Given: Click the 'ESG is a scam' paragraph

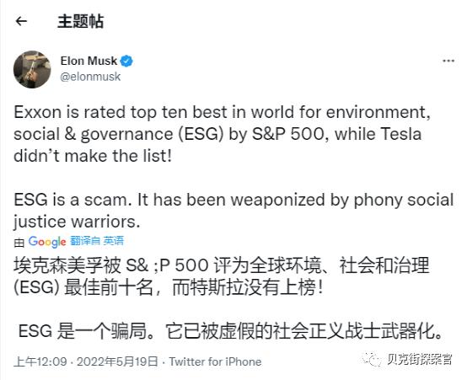Looking at the screenshot, I should (233, 211).
